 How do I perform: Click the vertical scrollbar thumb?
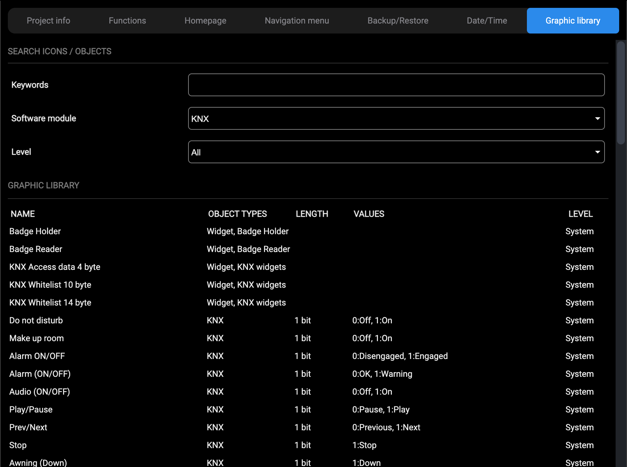point(621,93)
